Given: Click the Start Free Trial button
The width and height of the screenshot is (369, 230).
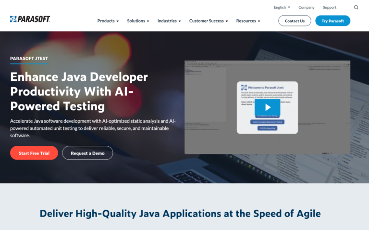Looking at the screenshot, I should click(x=34, y=153).
